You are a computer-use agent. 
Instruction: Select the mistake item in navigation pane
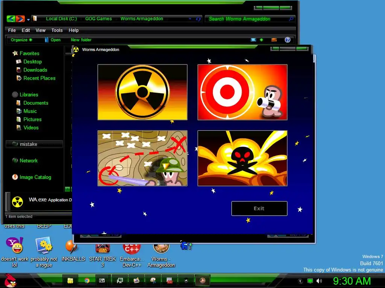(x=34, y=144)
